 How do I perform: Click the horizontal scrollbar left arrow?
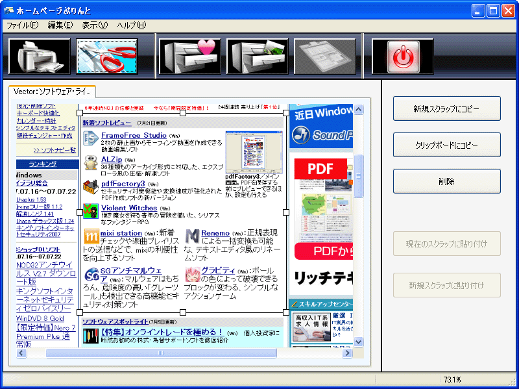tap(21, 353)
